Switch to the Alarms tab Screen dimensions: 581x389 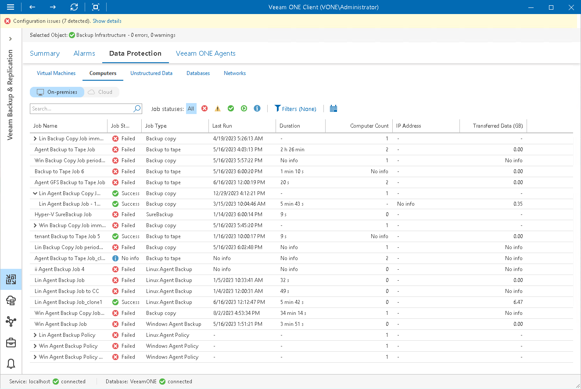(x=84, y=54)
